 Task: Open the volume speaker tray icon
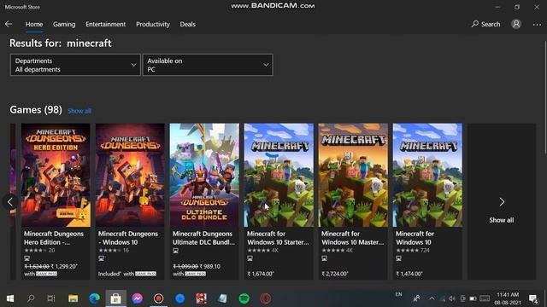pyautogui.click(x=452, y=298)
